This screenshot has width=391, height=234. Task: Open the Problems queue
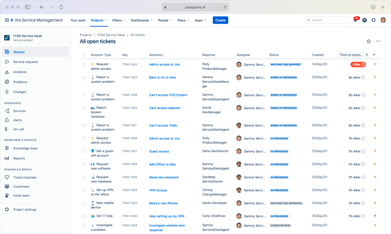click(x=20, y=82)
